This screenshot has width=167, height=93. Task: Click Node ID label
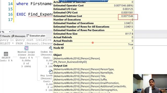tap(58, 48)
